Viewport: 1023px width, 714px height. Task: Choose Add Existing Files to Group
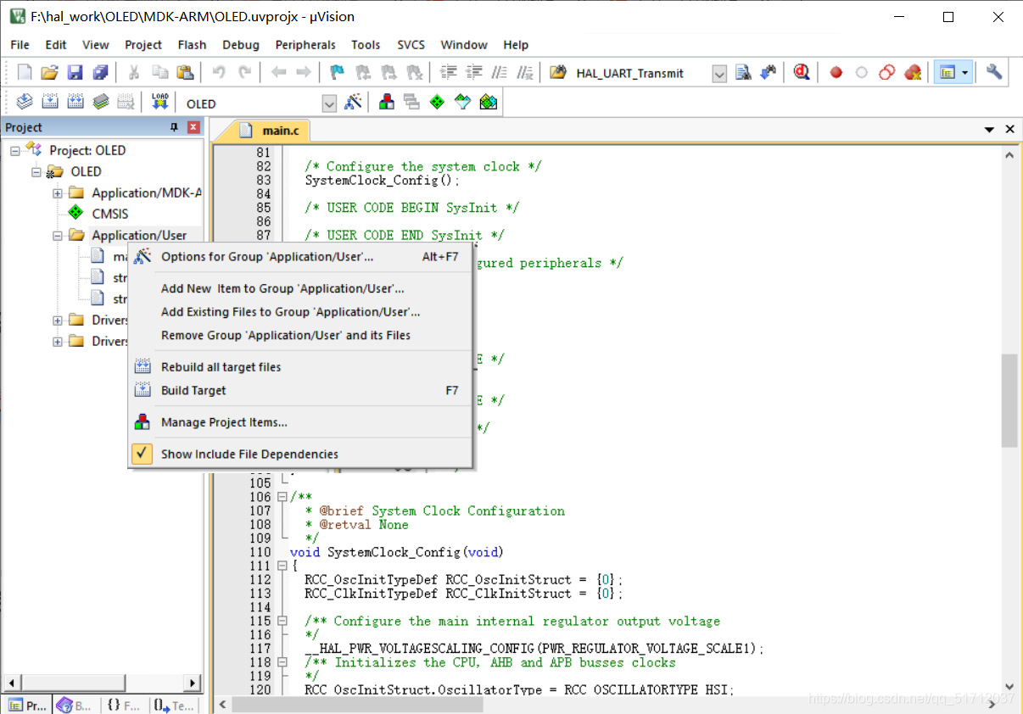click(x=300, y=312)
